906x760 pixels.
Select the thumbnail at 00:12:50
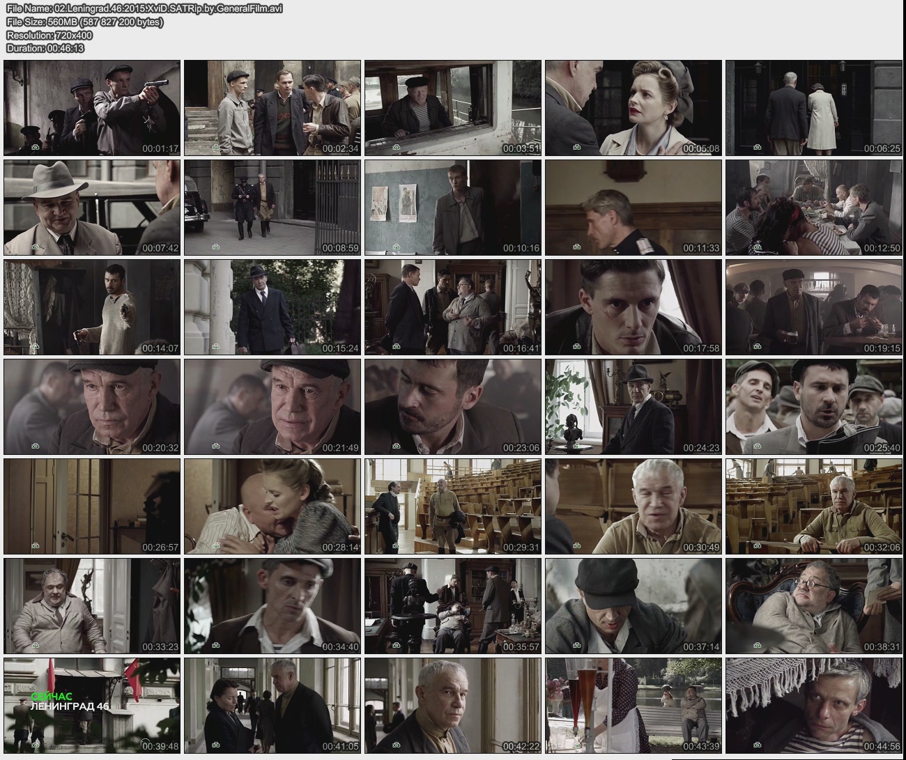(x=813, y=208)
